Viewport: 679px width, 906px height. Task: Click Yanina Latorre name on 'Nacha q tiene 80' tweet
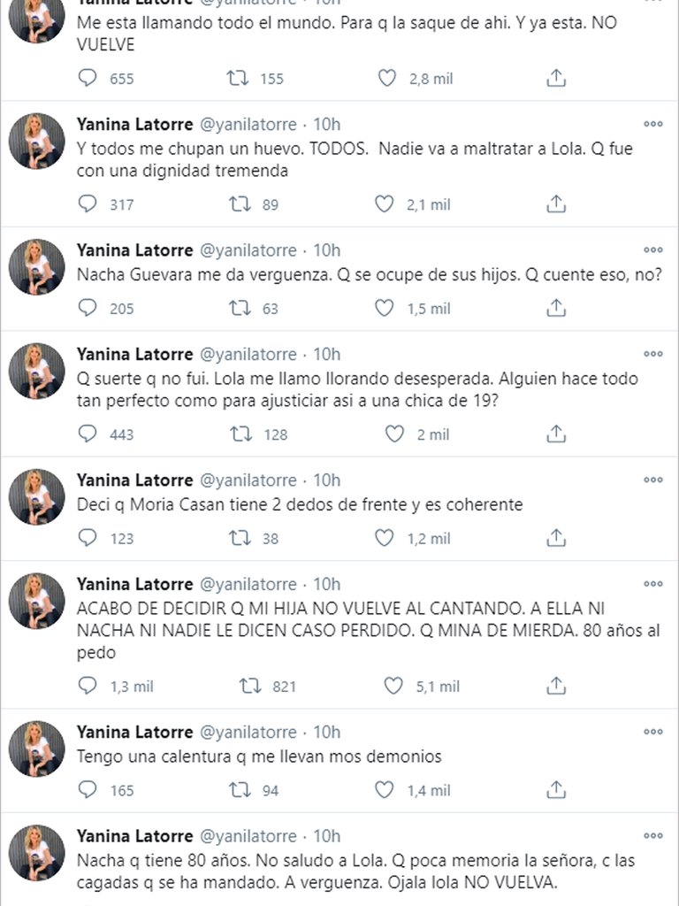(134, 836)
